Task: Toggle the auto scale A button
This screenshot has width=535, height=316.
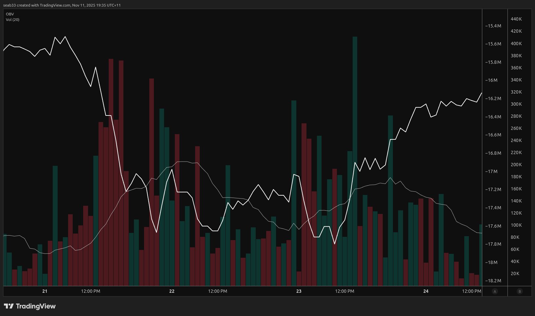Action: [495, 291]
